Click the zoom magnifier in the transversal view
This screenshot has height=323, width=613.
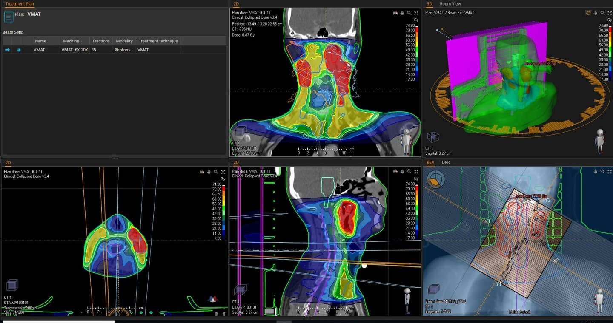[x=216, y=172]
